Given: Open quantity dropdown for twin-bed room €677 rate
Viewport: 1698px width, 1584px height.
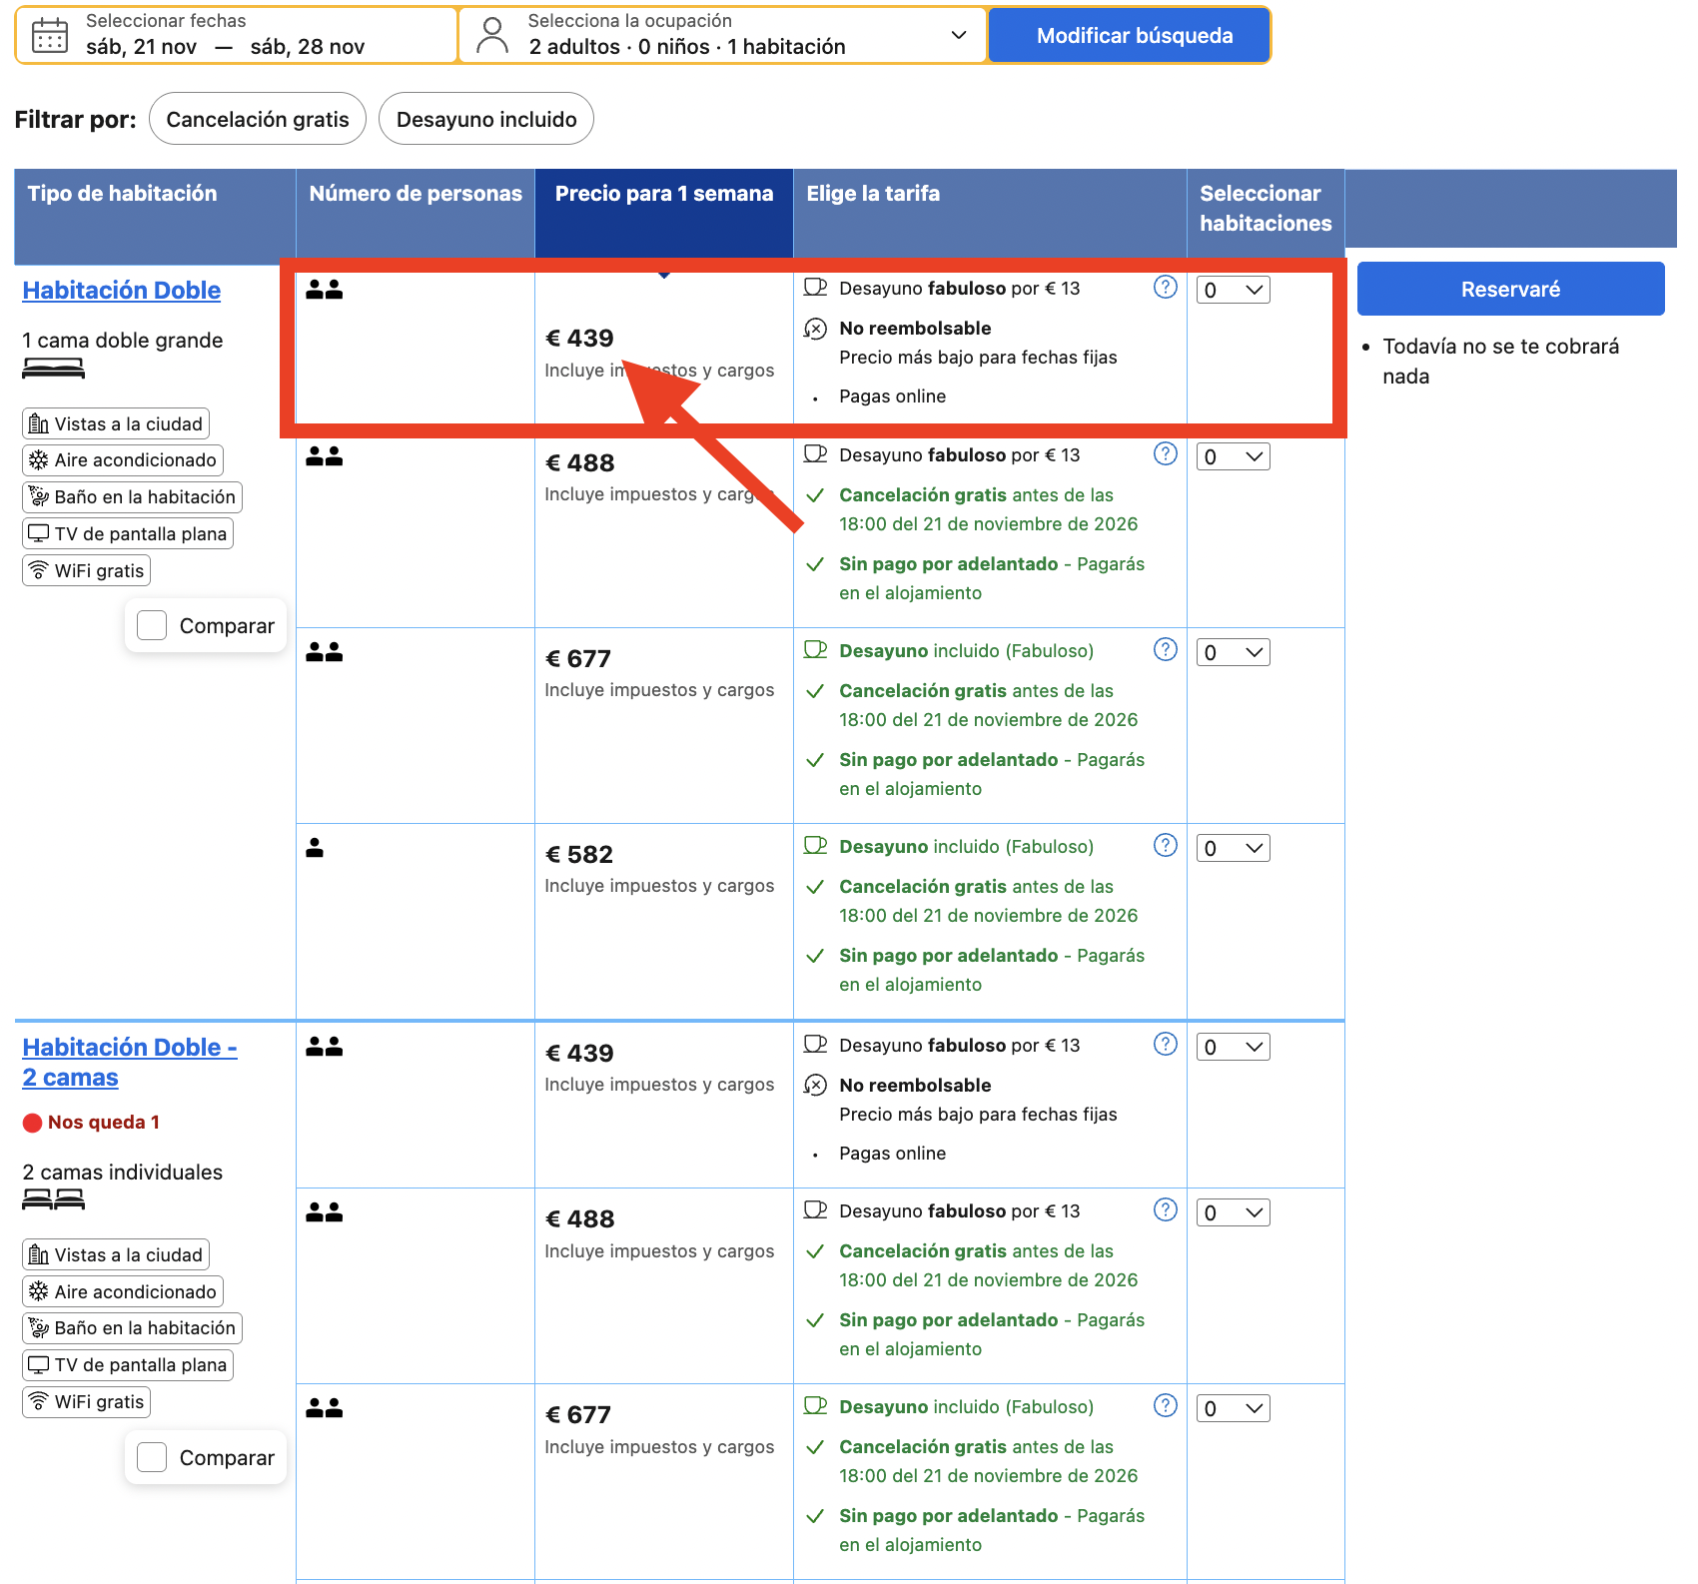Looking at the screenshot, I should pos(1234,1408).
